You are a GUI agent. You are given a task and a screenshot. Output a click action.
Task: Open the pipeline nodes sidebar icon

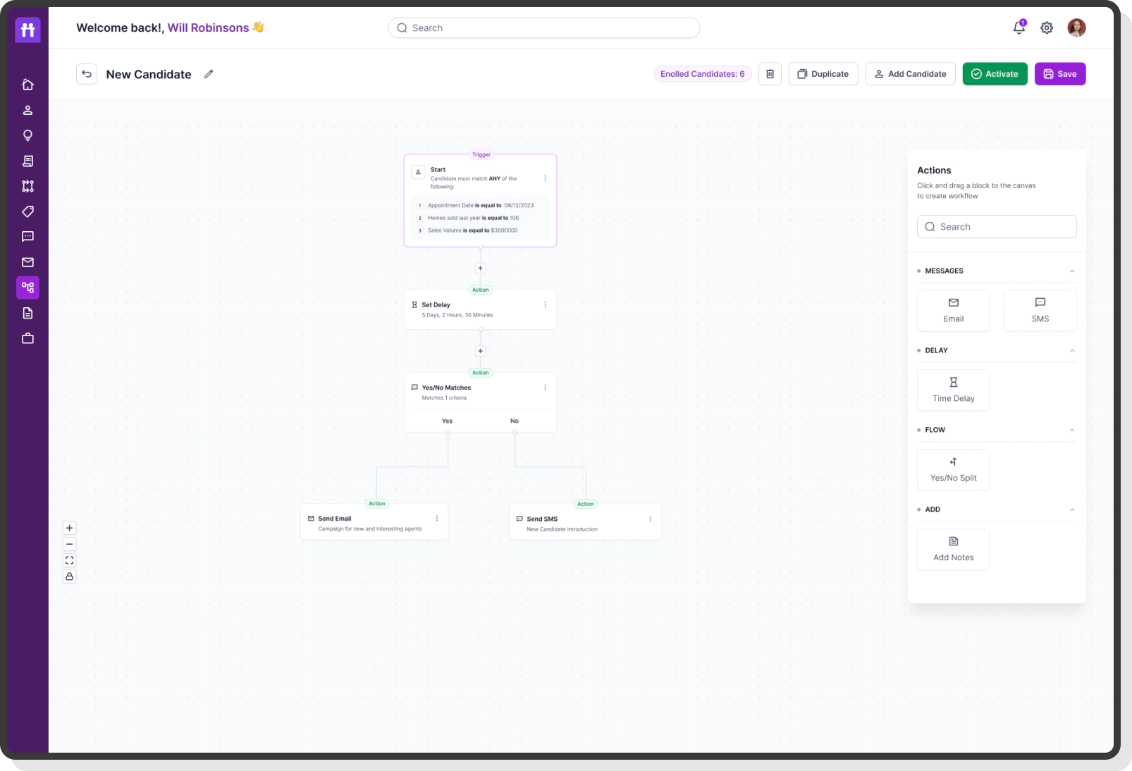click(27, 186)
